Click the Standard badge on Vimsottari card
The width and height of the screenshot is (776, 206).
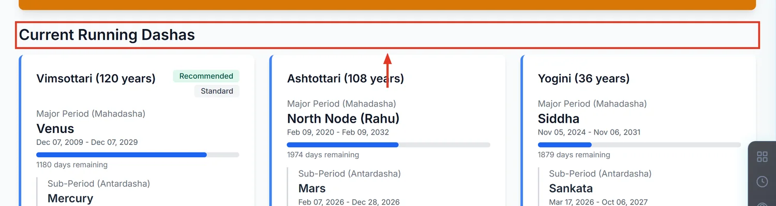coord(217,91)
